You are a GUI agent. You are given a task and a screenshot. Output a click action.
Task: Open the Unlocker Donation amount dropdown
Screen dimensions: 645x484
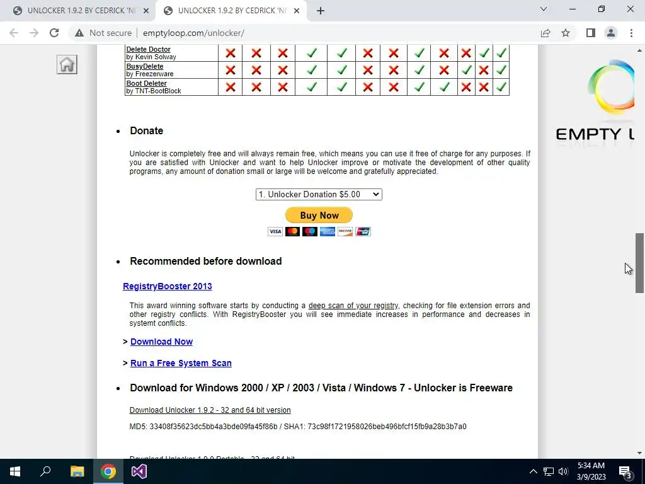click(x=319, y=194)
